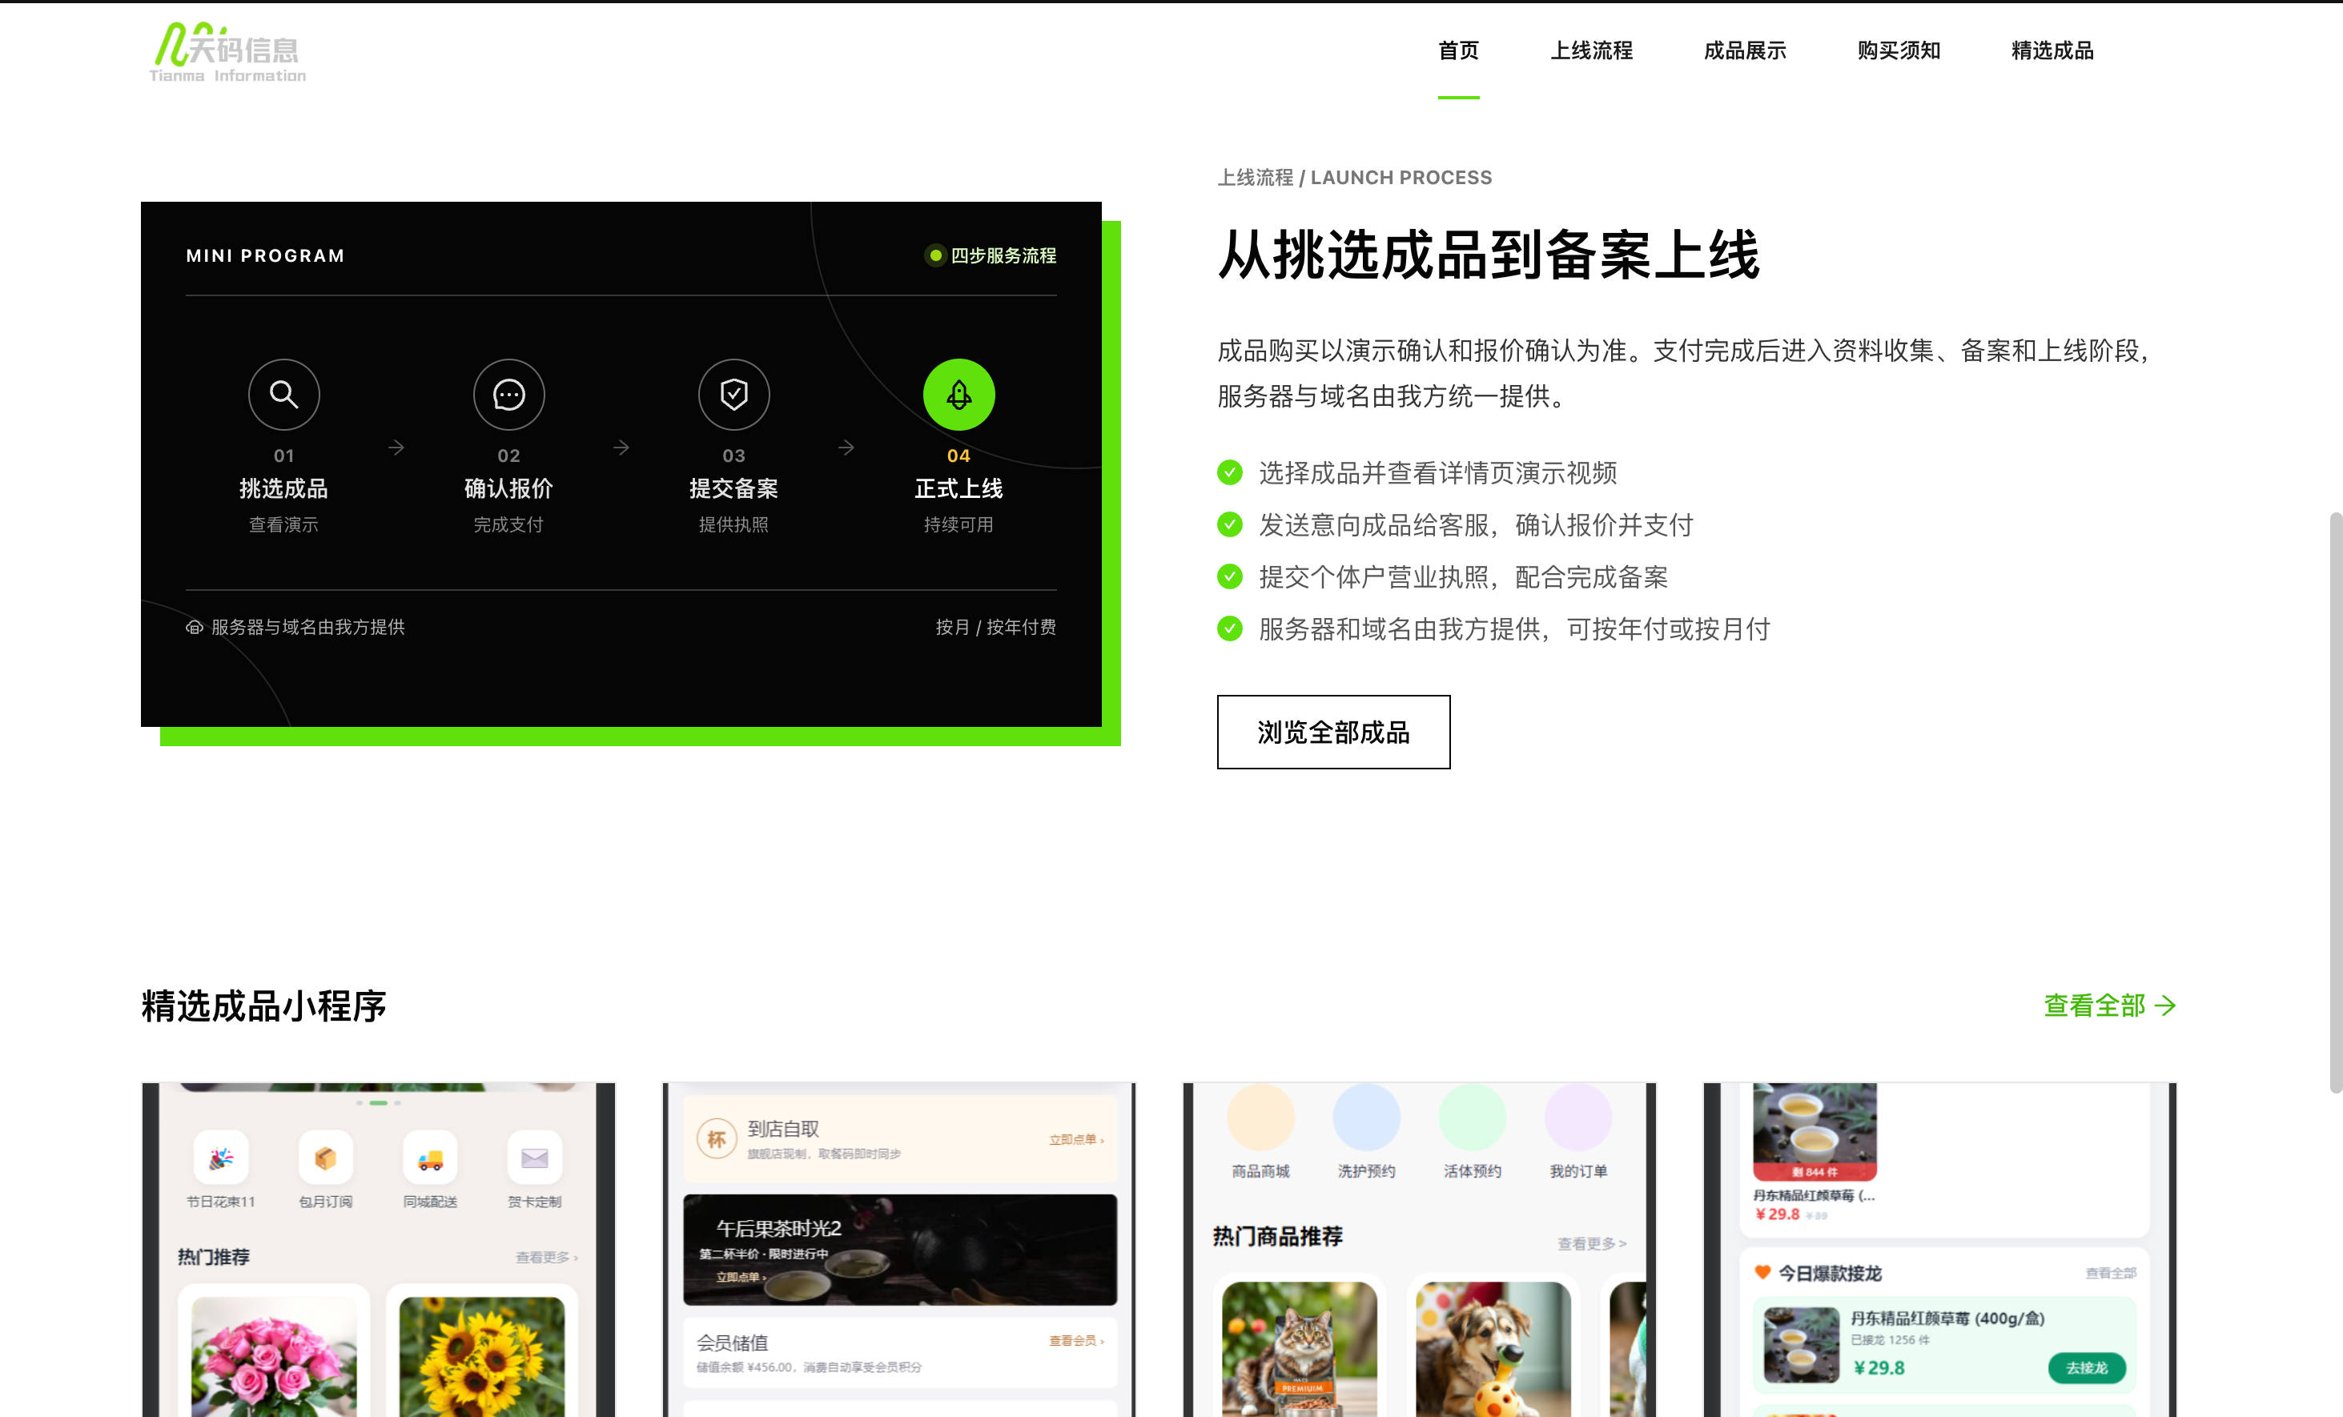
Task: Click the 精选成品小程序 heading
Action: [263, 1006]
